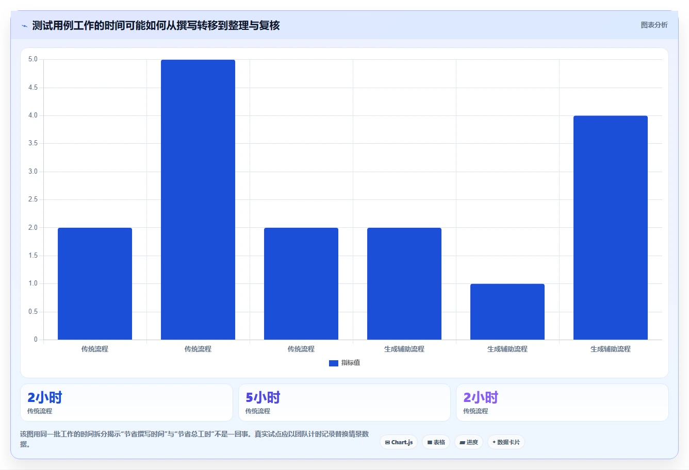Select the shortest bar reaching 1.0
689x470 pixels.
coord(507,312)
